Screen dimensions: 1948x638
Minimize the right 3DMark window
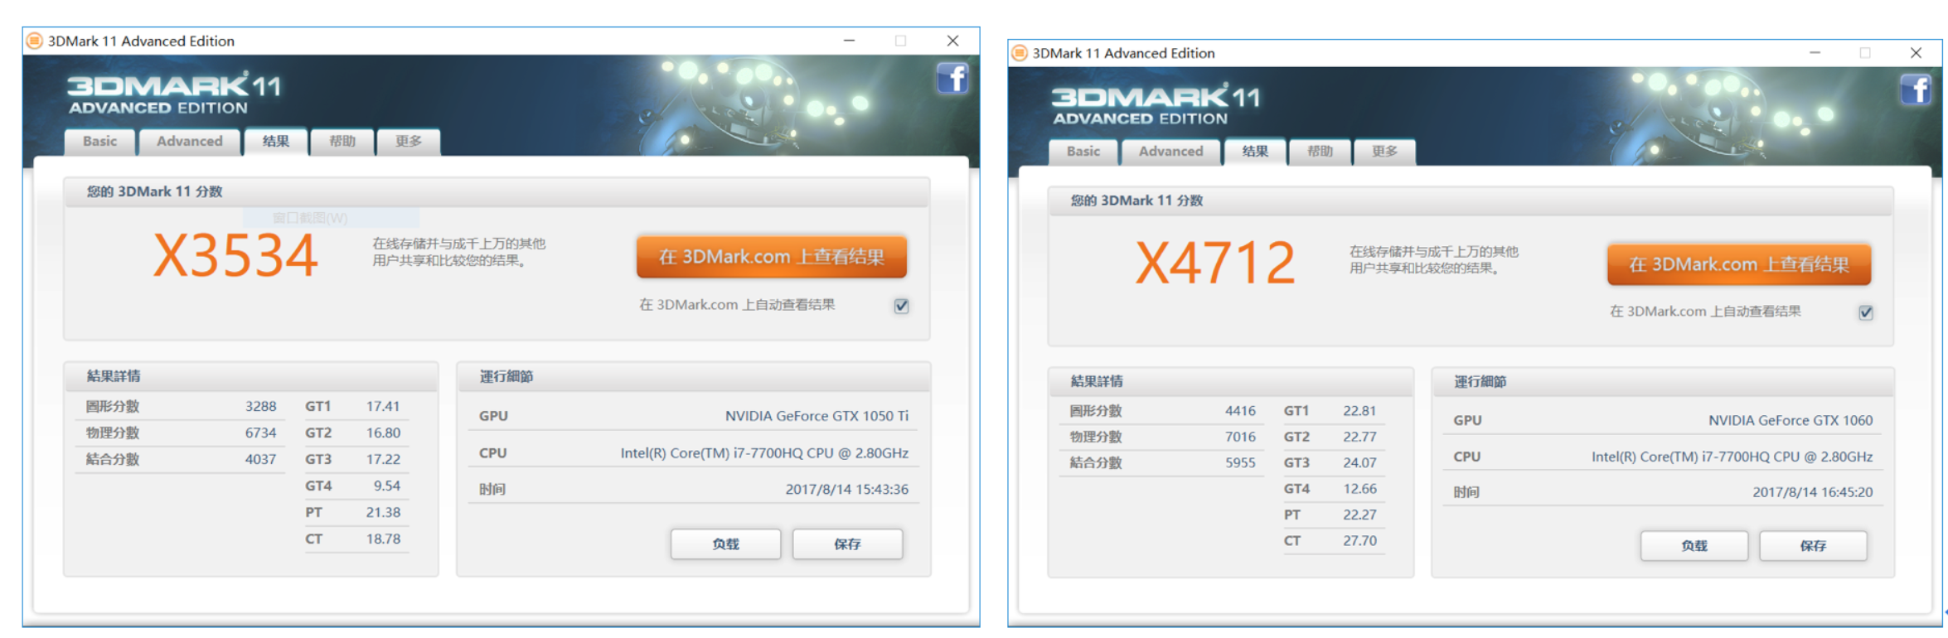[1815, 53]
